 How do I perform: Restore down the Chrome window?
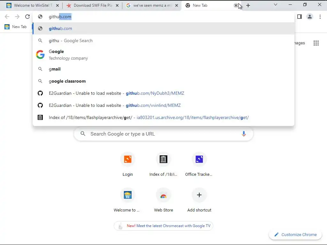pyautogui.click(x=305, y=4)
